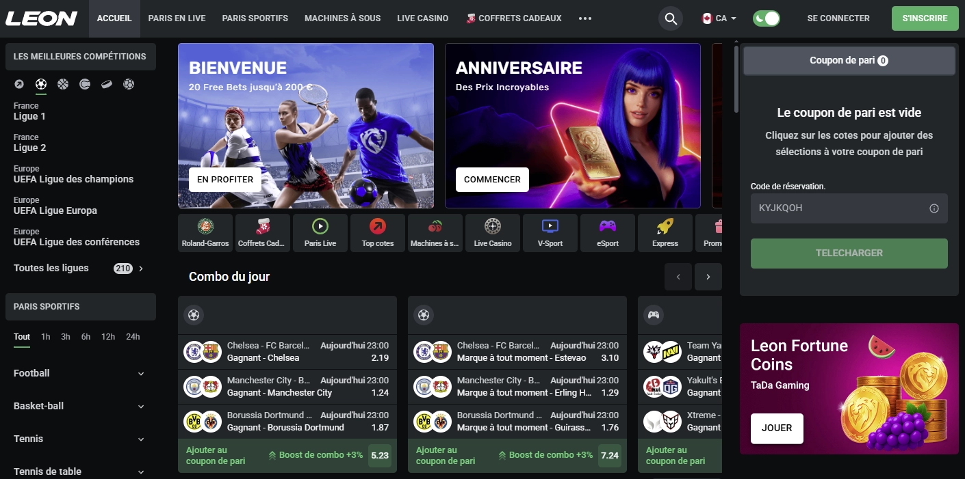Expand the Football section in Paris Sportifs
The width and height of the screenshot is (965, 479).
[79, 373]
